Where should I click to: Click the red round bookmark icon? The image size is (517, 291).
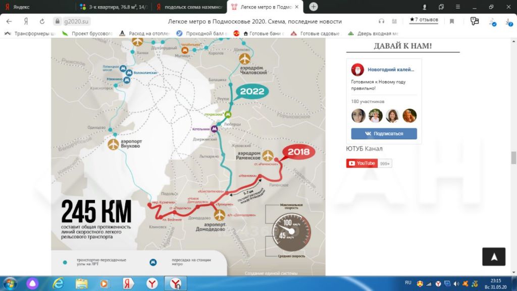pyautogui.click(x=236, y=33)
